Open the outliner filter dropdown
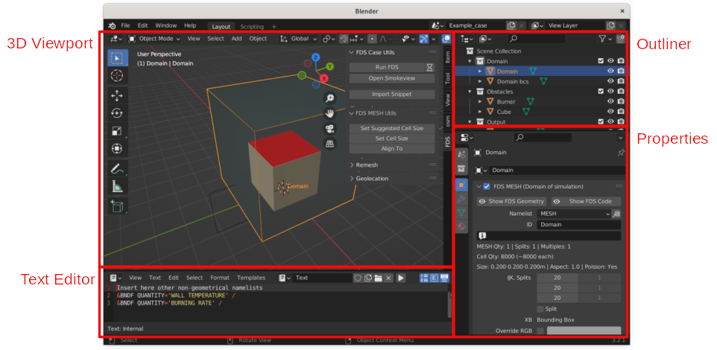717x350 pixels. tap(605, 39)
